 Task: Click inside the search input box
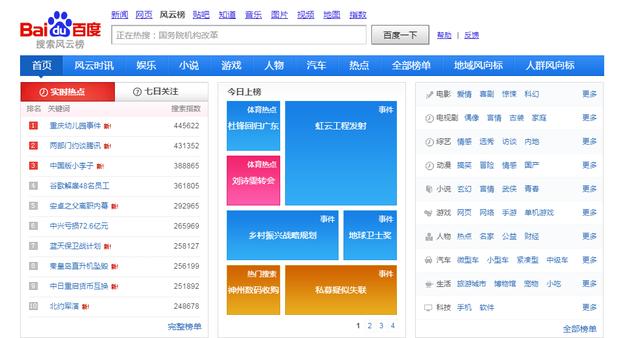(239, 35)
